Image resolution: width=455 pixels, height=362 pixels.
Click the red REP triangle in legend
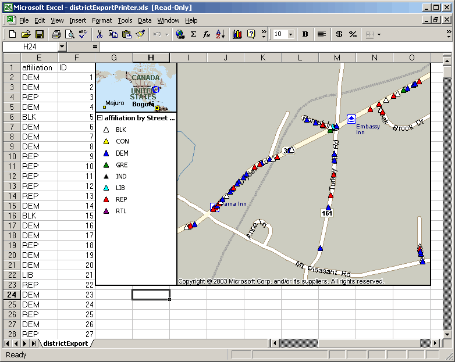click(x=106, y=199)
